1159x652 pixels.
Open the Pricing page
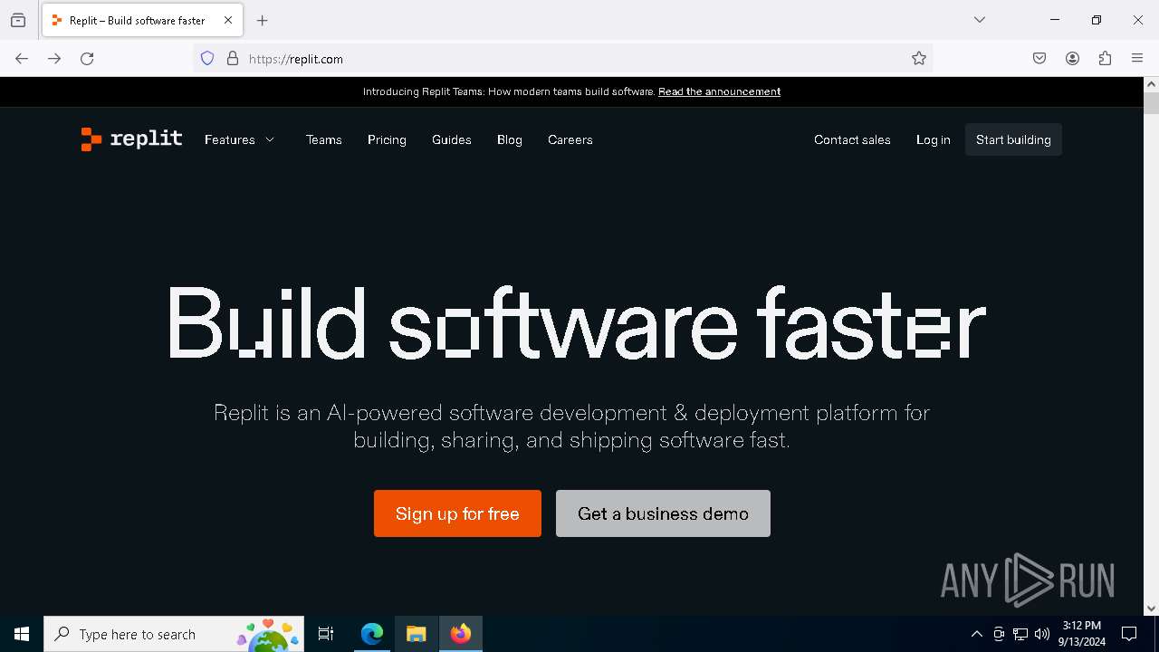[387, 139]
